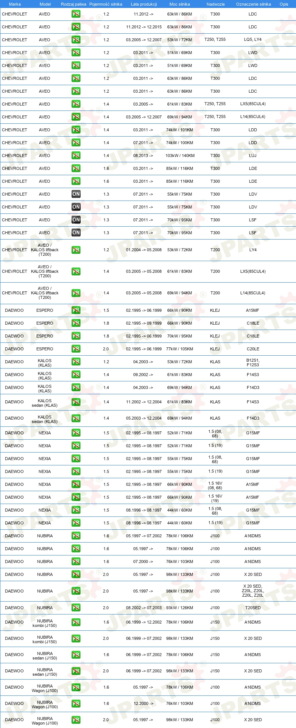This screenshot has width=296, height=728.
Task: Click petrol icon in KALOS sedan 05.2003 -> 12.2004 row
Action: (76, 418)
